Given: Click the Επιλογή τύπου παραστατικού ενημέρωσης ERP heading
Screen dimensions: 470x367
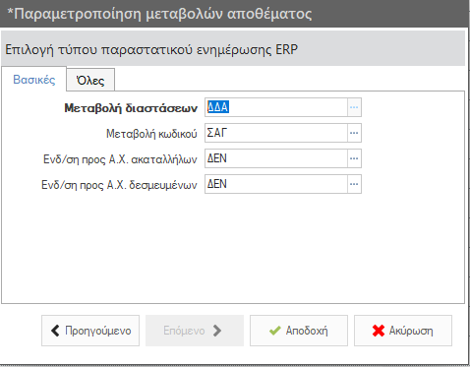Looking at the screenshot, I should tap(151, 49).
